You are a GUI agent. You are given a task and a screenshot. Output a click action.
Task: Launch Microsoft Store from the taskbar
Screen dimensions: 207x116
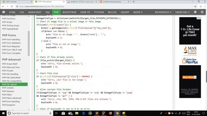pyautogui.click(x=63, y=113)
